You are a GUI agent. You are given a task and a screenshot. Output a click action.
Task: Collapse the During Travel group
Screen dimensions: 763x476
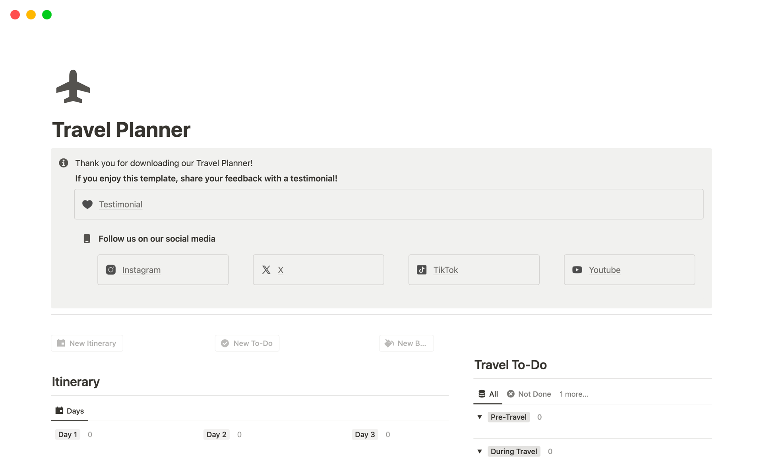(480, 451)
